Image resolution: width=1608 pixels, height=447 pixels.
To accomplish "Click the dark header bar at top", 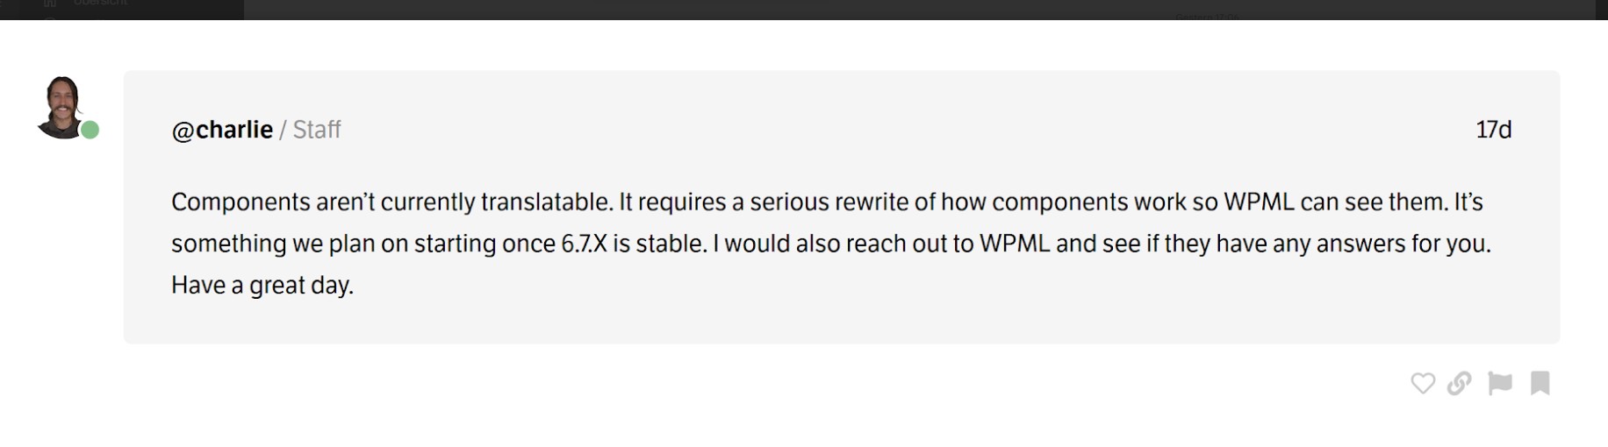I will [x=878, y=9].
